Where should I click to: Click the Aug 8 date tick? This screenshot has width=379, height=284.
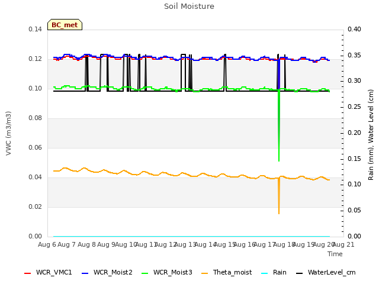(86, 244)
